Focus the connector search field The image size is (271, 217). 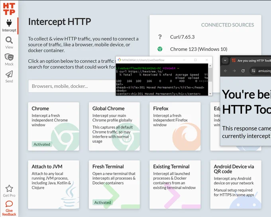click(x=72, y=86)
